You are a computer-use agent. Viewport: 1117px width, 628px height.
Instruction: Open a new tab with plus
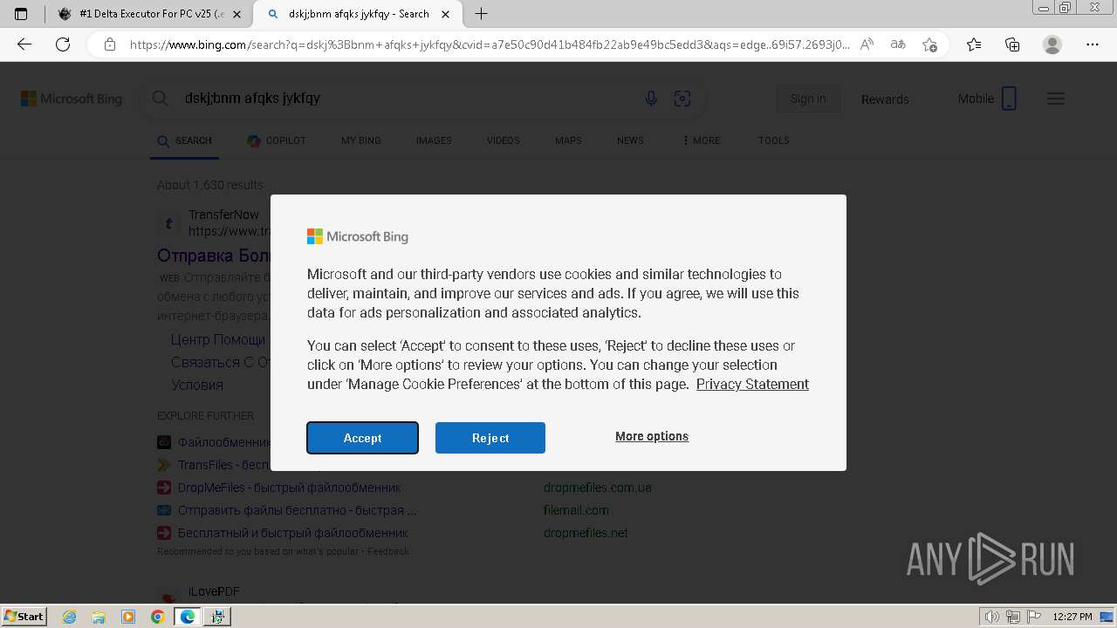coord(481,14)
